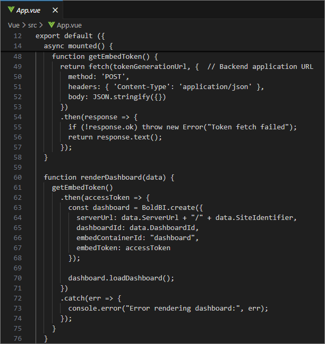Viewport: 325px width, 344px height.
Task: Jump to sticky line 'export default ({'
Action: coord(67,36)
